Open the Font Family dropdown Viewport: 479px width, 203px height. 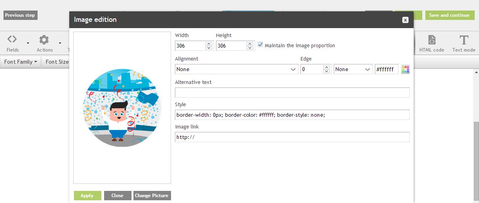(20, 62)
